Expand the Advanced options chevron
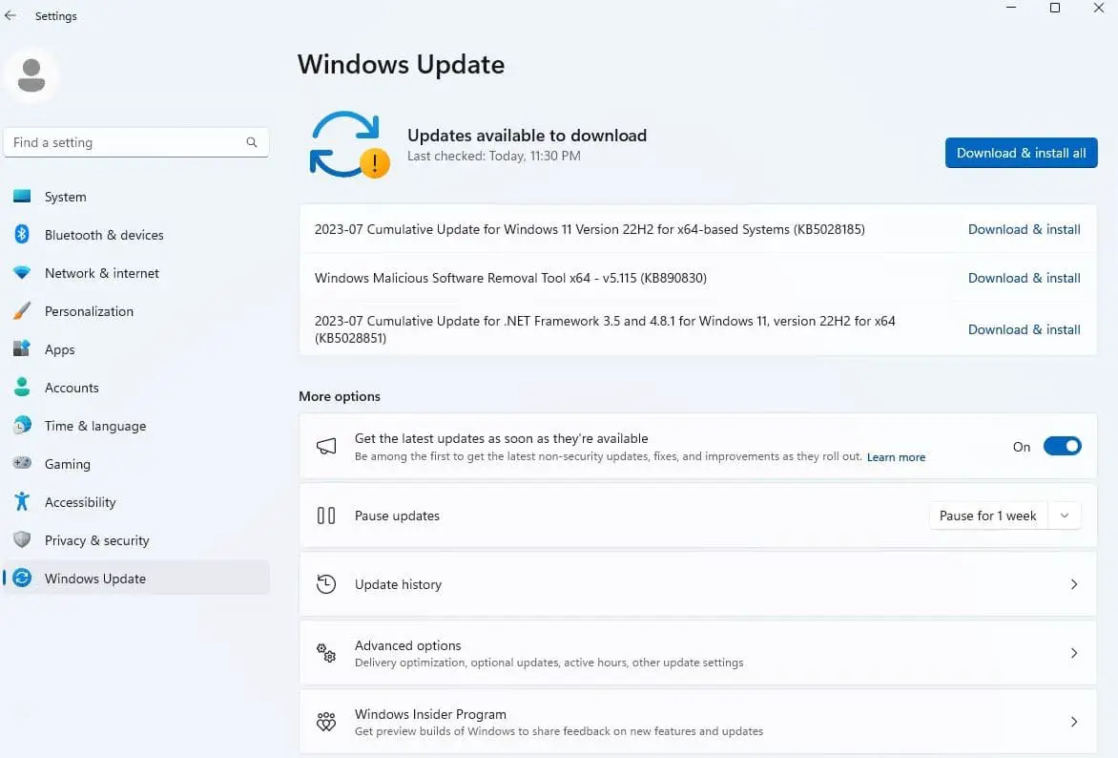 [x=1074, y=653]
